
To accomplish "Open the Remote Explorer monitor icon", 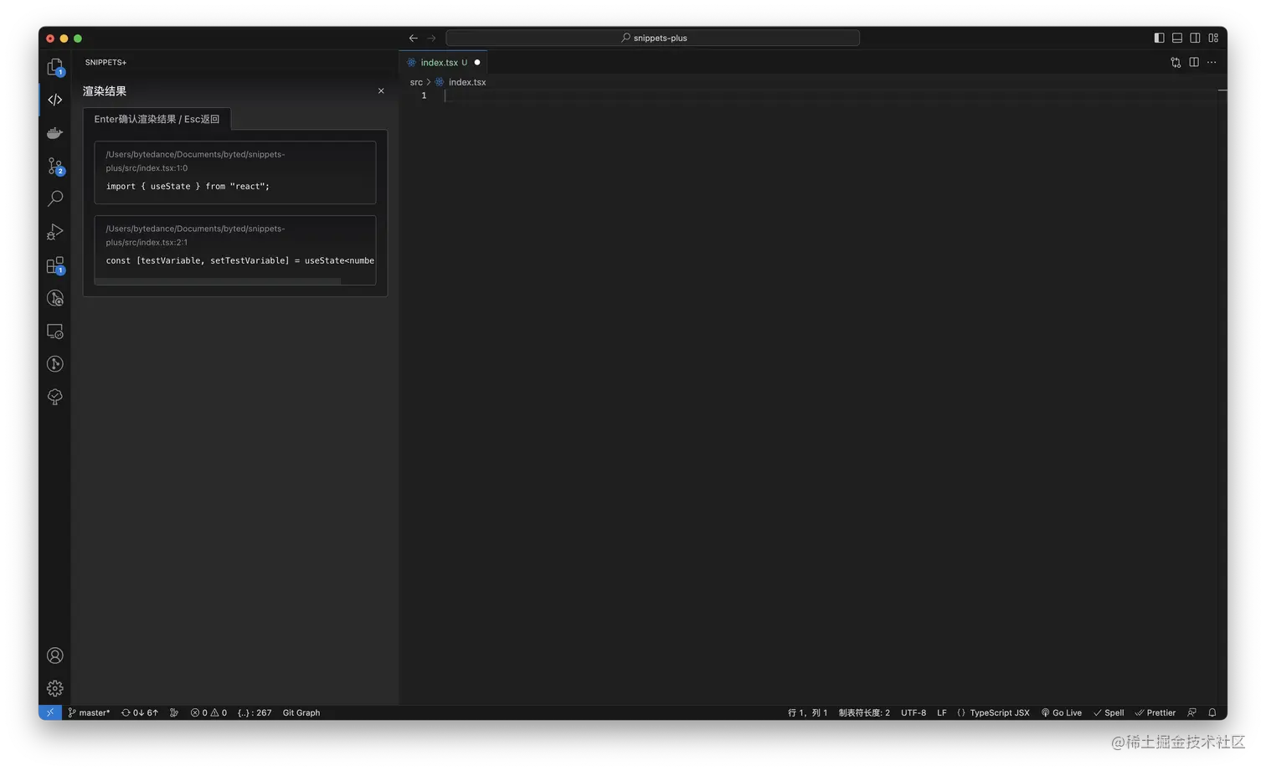I will tap(55, 332).
